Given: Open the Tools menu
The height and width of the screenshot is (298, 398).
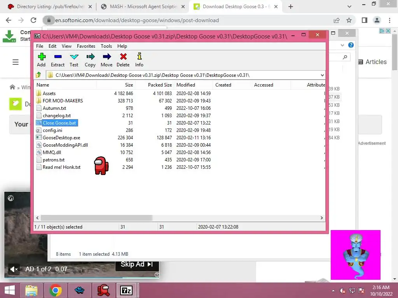Looking at the screenshot, I should point(106,46).
